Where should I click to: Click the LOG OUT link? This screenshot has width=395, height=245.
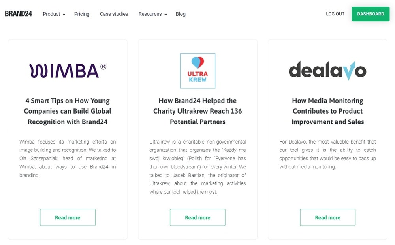click(x=335, y=14)
